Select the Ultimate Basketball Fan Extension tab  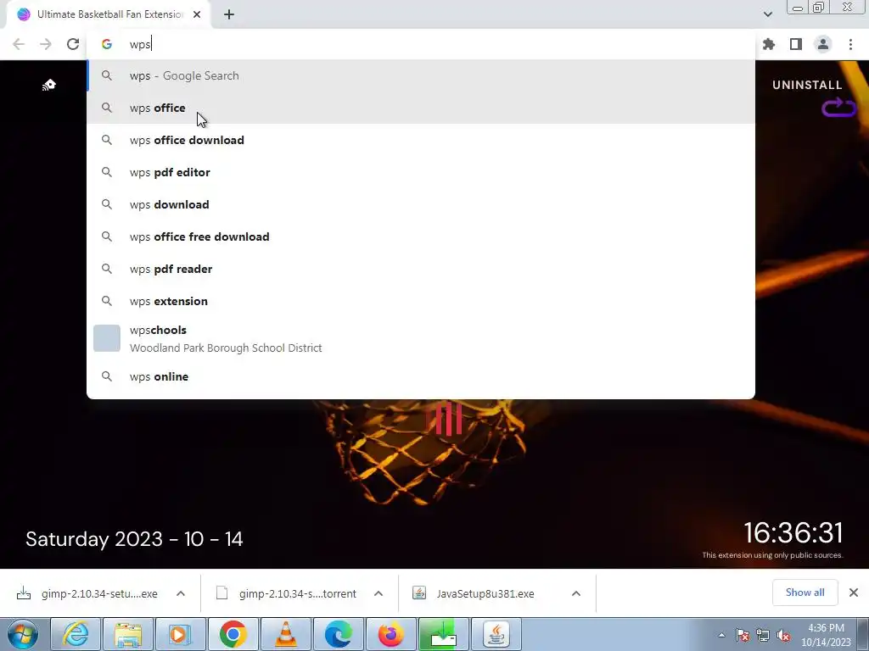tap(109, 14)
